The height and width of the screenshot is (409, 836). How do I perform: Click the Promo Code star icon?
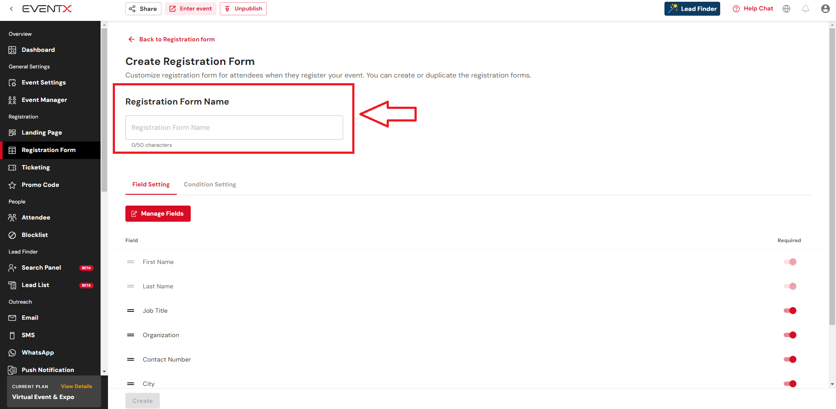click(x=12, y=185)
